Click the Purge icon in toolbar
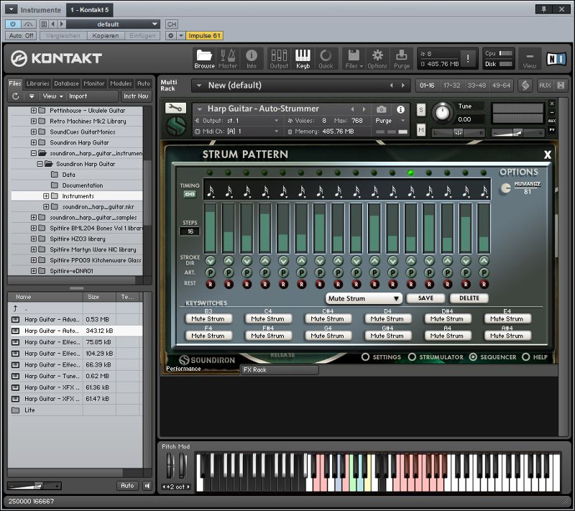This screenshot has width=575, height=511. (402, 58)
